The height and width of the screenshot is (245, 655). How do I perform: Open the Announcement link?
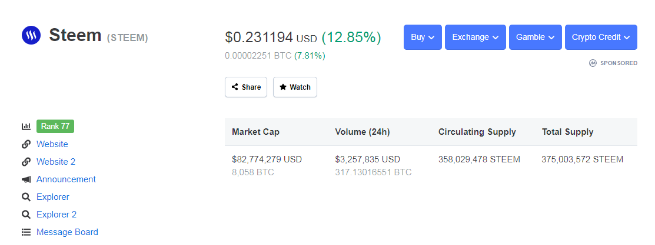coord(66,179)
